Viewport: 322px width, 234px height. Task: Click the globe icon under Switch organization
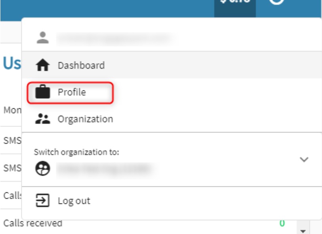(x=41, y=169)
